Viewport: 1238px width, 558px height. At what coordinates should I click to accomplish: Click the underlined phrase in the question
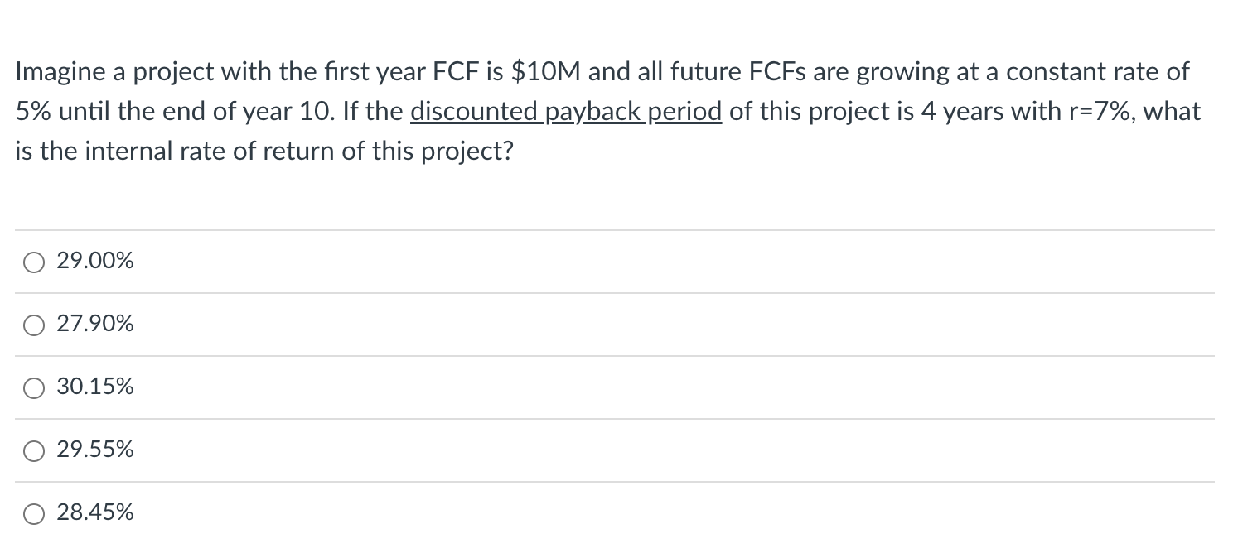pos(566,110)
